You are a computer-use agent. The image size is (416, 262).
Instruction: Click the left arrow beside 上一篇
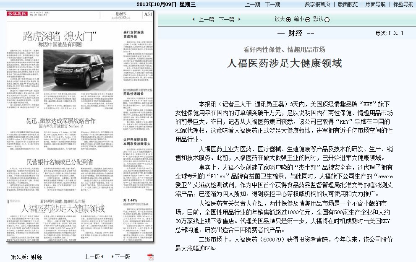193,20
